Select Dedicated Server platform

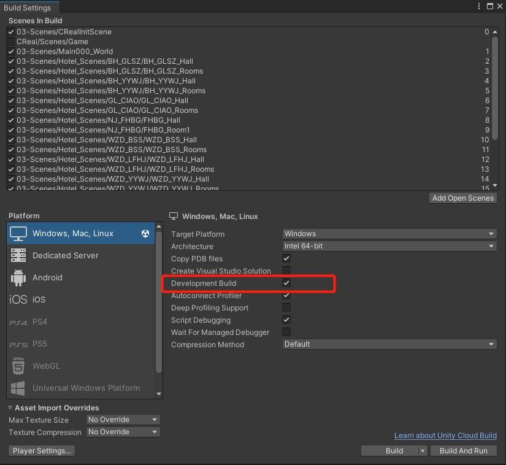81,255
